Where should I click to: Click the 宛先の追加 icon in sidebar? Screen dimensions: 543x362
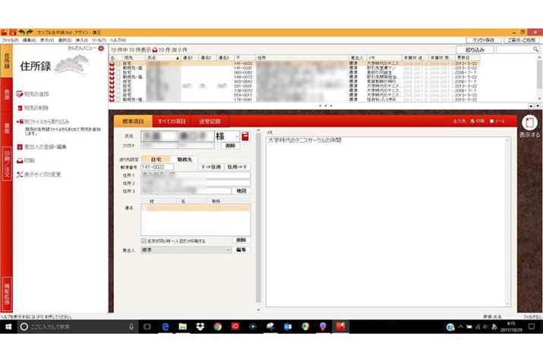20,94
